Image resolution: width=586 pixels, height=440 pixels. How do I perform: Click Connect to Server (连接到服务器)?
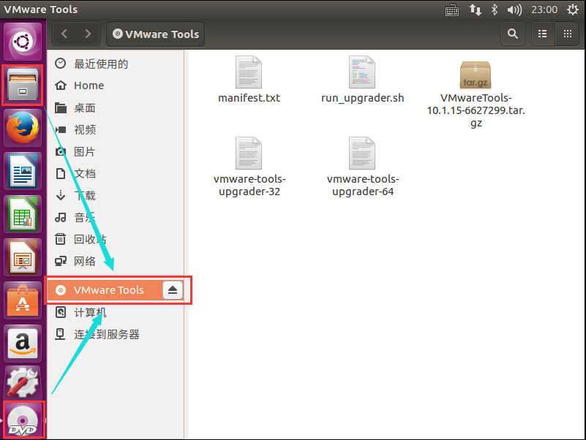(115, 334)
